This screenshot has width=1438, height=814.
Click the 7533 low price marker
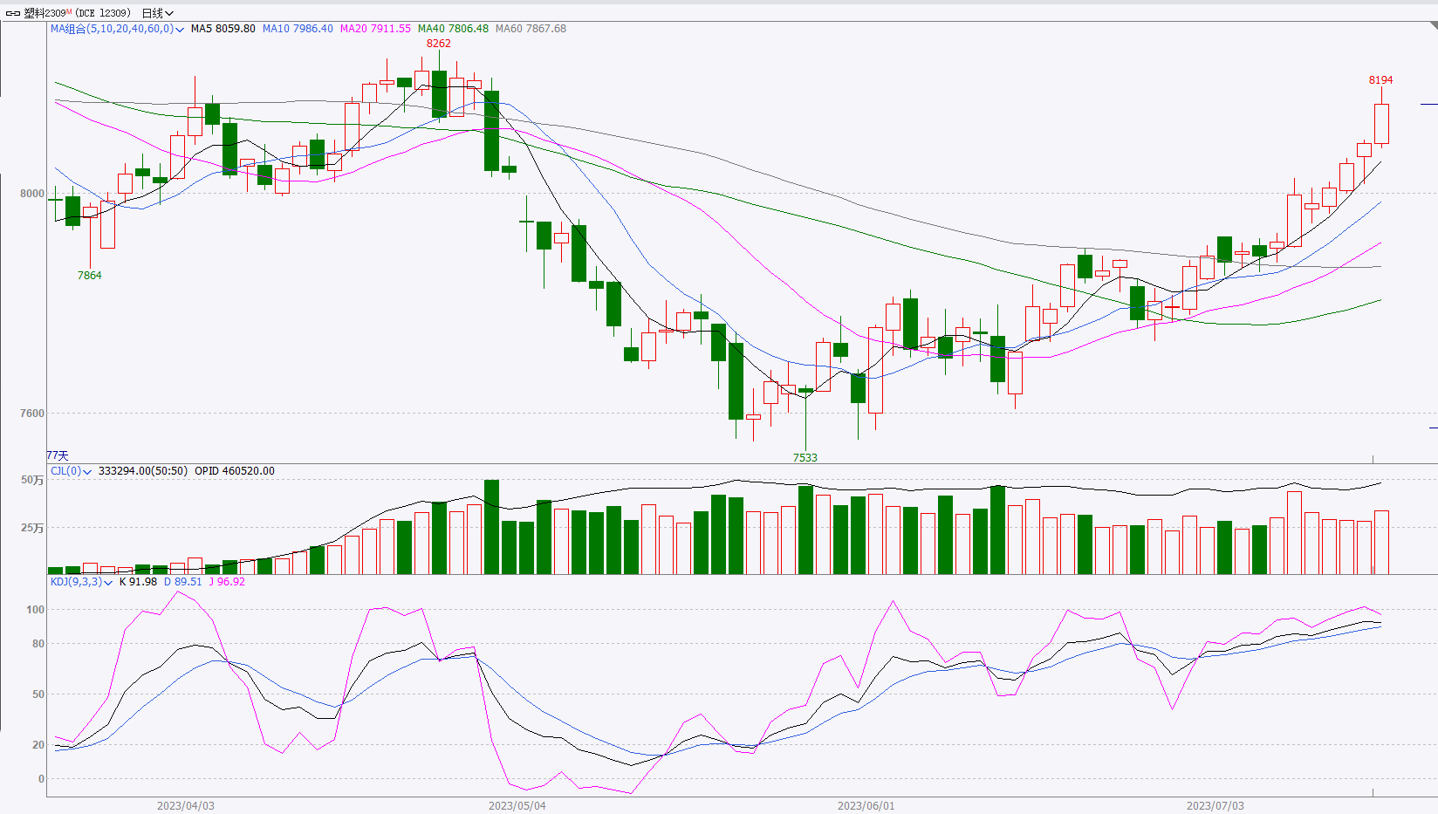[x=805, y=458]
